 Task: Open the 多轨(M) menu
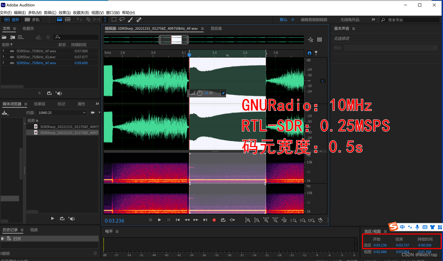tap(35, 13)
